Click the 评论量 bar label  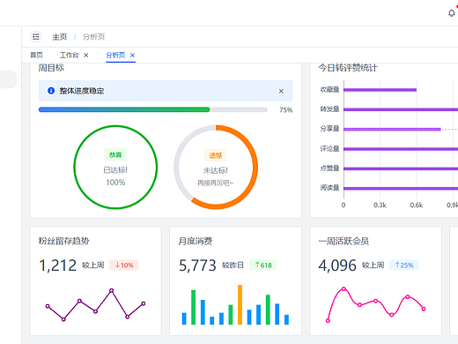click(x=329, y=148)
